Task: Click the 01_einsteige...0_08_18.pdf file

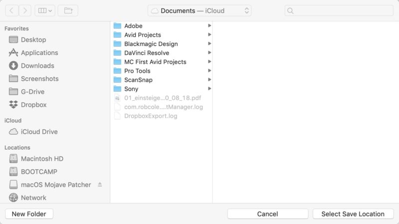Action: pyautogui.click(x=163, y=98)
